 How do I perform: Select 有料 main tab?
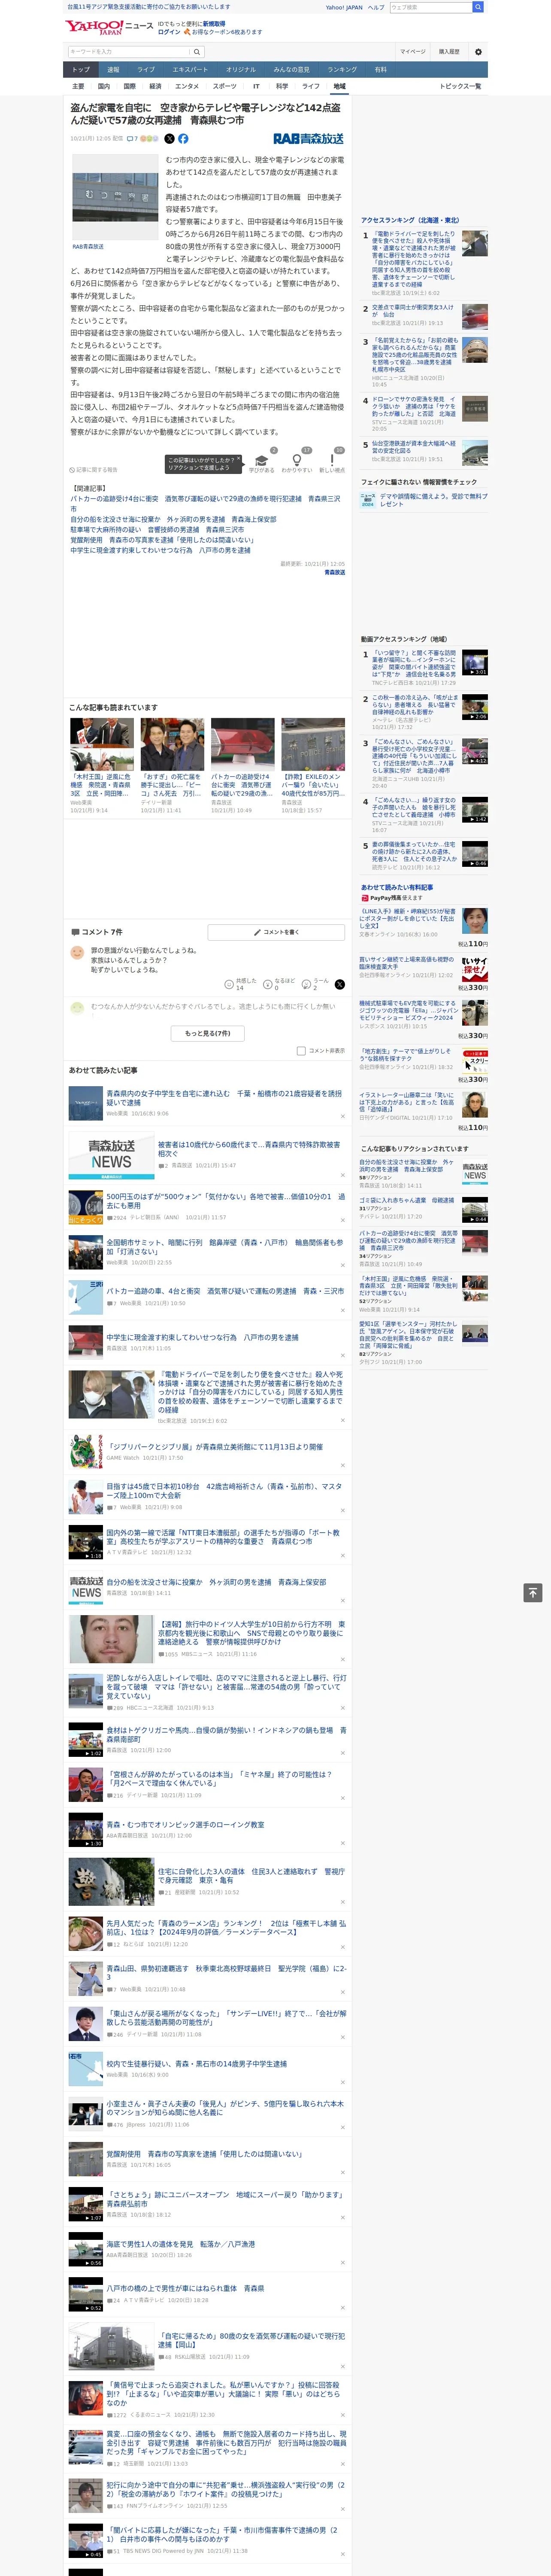pos(380,70)
